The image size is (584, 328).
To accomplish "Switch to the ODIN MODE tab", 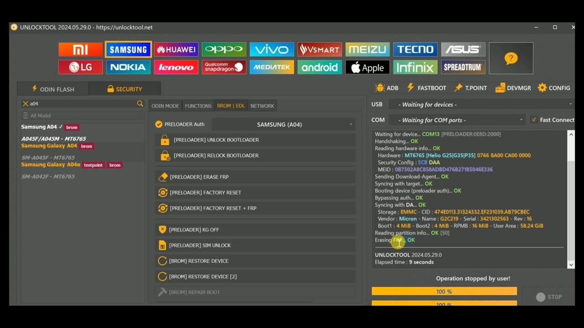I will (x=165, y=106).
